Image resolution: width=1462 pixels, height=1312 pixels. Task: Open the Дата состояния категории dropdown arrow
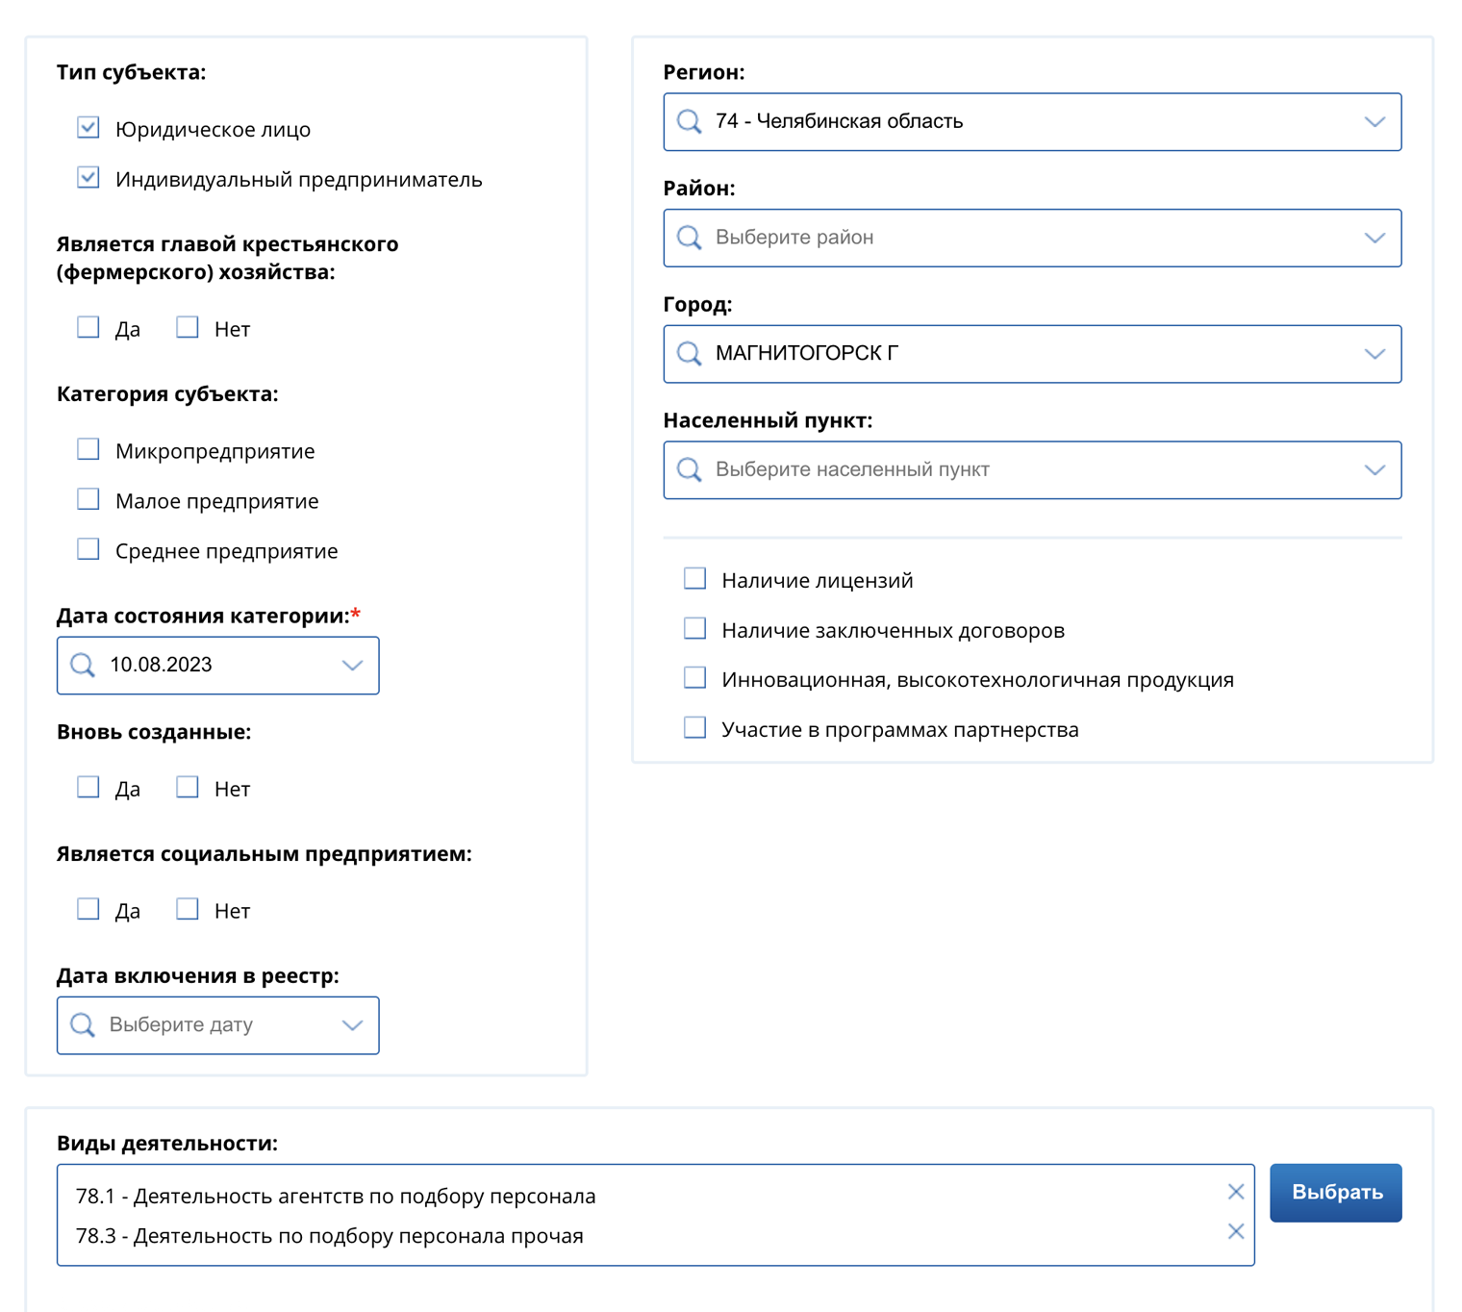coord(352,666)
